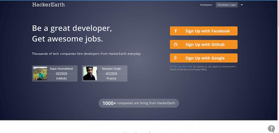
Task: Click the Developer Login button
Action: click(x=227, y=5)
